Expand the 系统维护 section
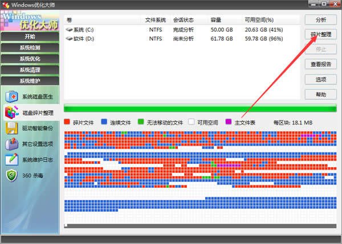 pyautogui.click(x=30, y=81)
